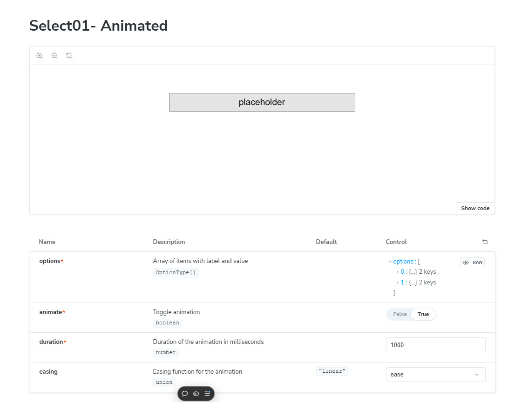
Task: Open the easing dropdown showing 'ease'
Action: (435, 375)
